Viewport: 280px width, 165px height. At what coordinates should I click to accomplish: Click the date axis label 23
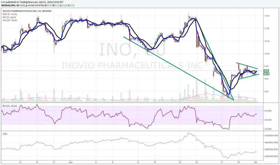pos(20,162)
